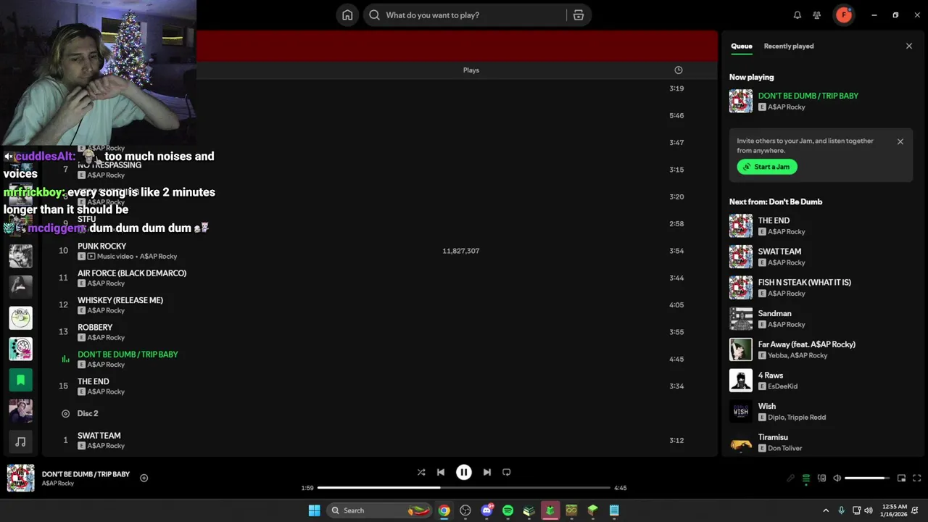Go to Spotify Home icon
The height and width of the screenshot is (522, 928).
(347, 15)
